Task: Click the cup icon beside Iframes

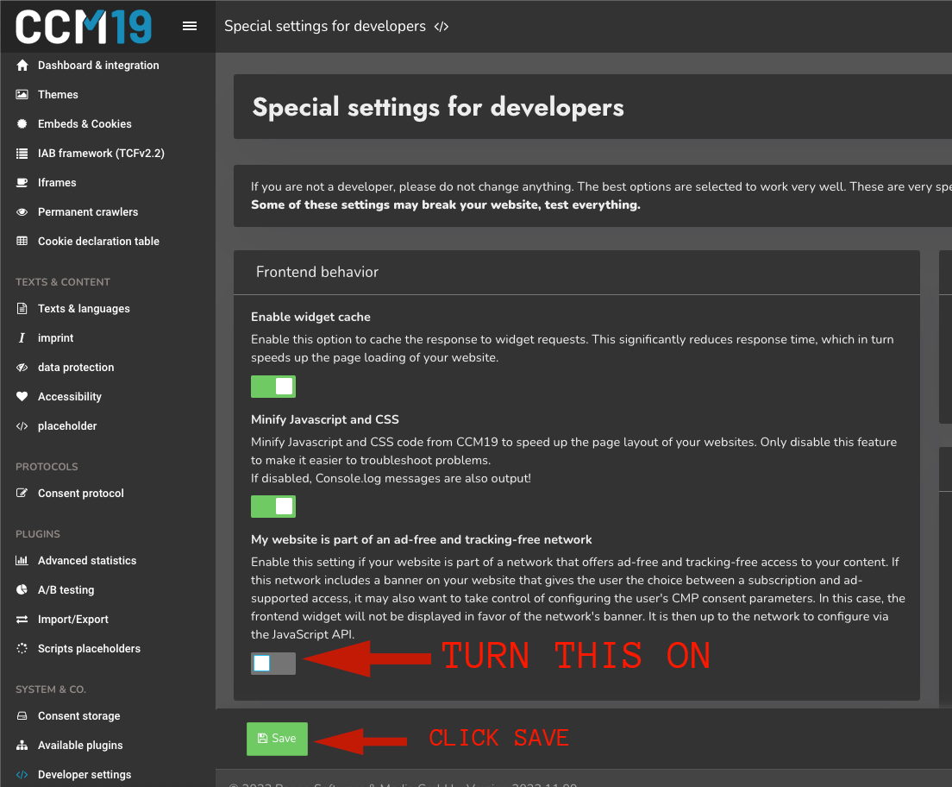Action: 22,182
